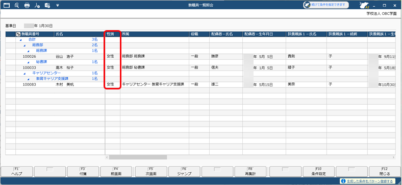Click the 性別 column header
402x185 pixels.
coord(113,34)
